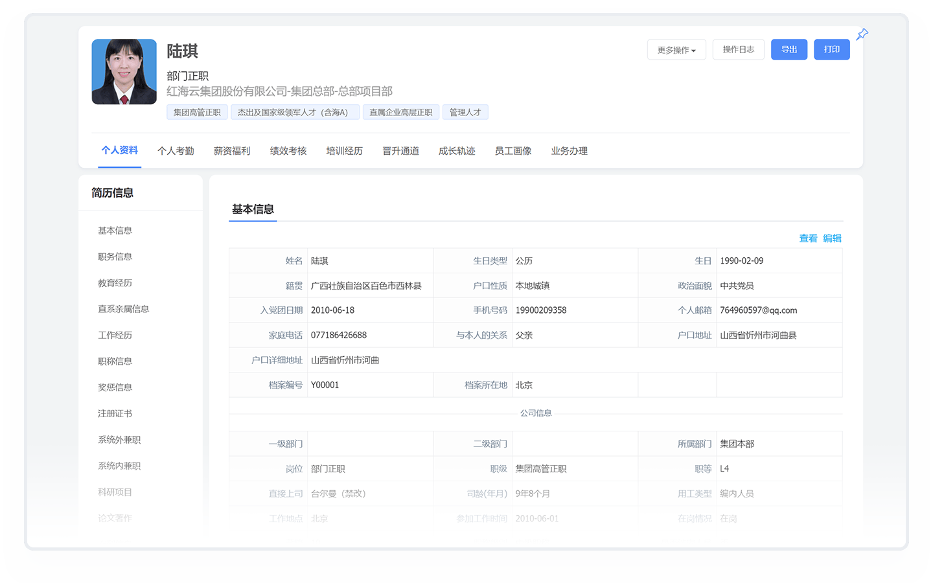Click the 本地城镇 value
This screenshot has height=583, width=933.
click(533, 286)
